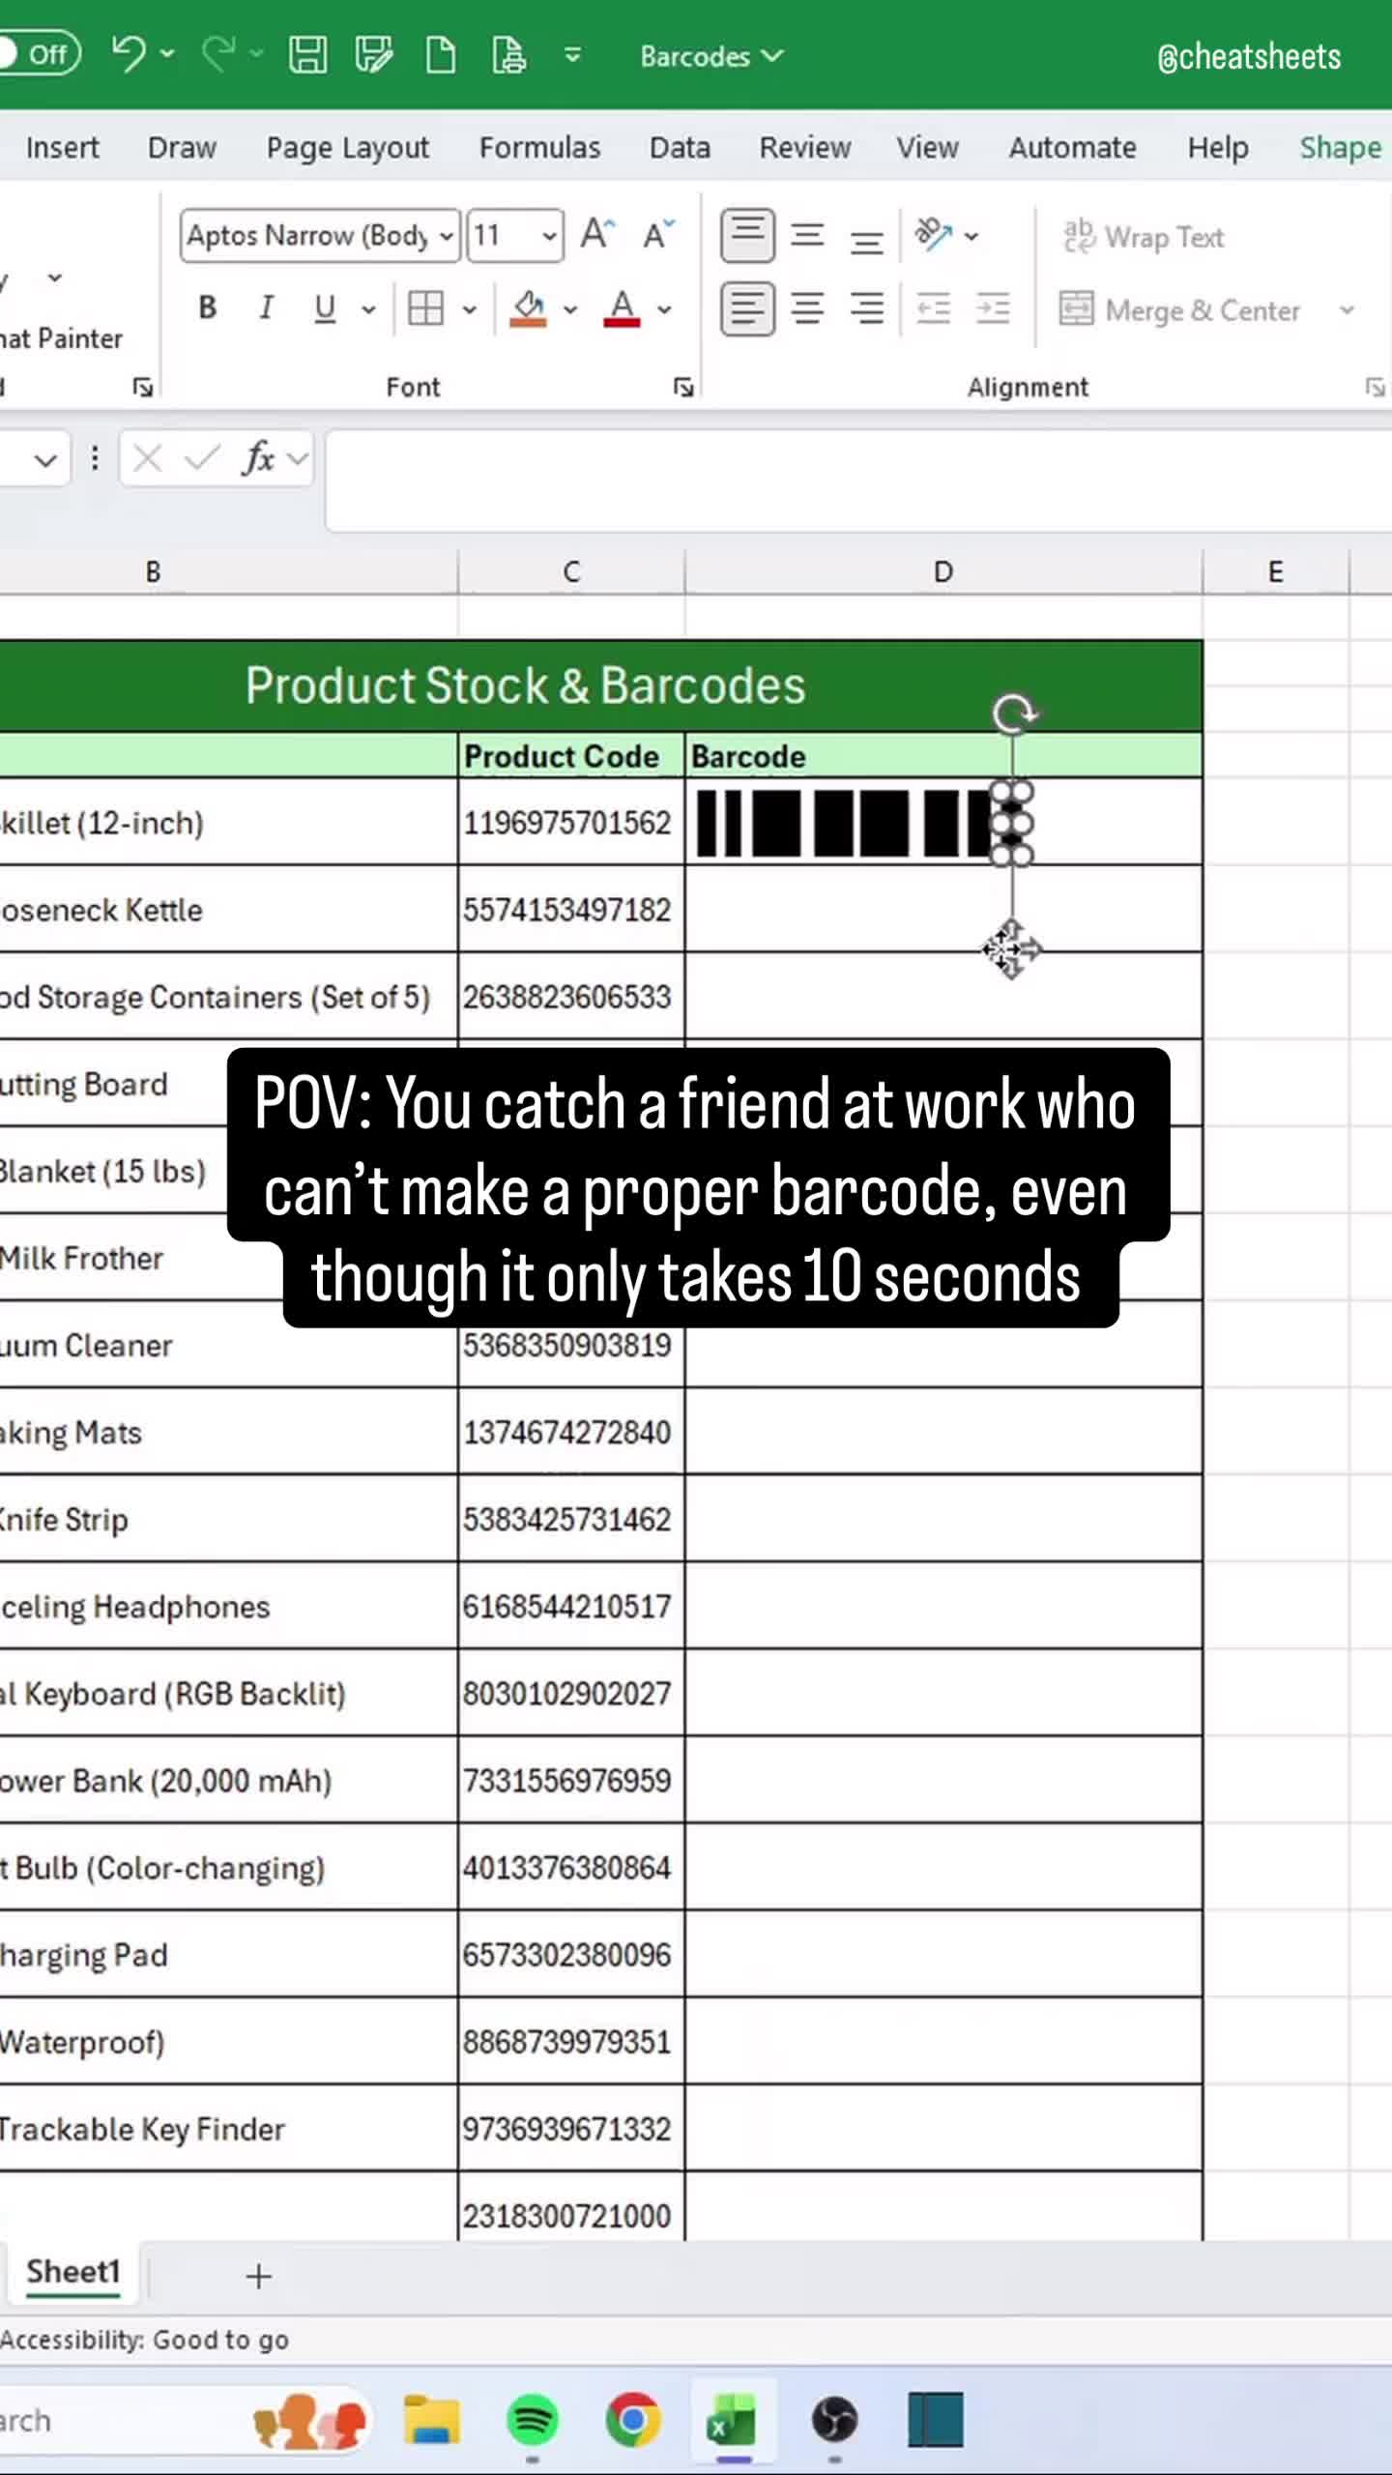Click the Save As icon with pencil
1392x2475 pixels.
pos(374,55)
